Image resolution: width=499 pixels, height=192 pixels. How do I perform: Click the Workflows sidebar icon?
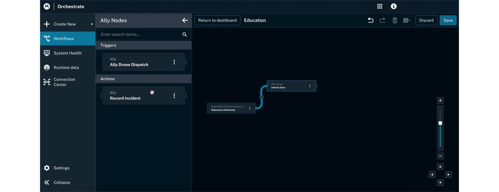[x=47, y=38]
